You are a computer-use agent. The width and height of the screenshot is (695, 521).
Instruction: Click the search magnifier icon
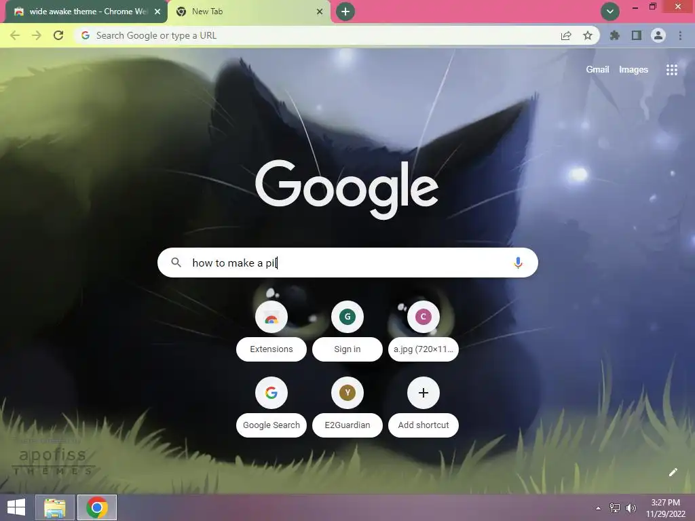click(176, 263)
